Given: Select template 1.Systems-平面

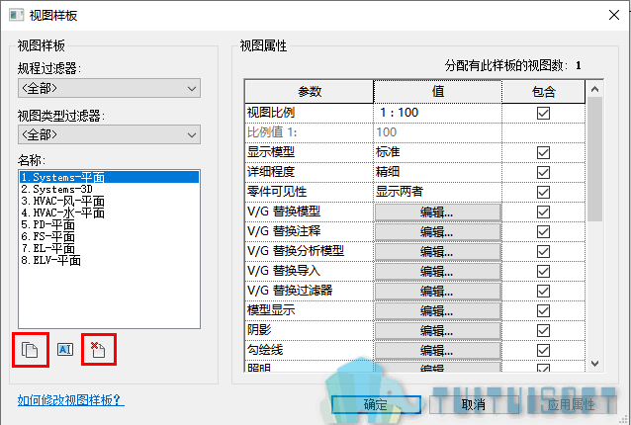Looking at the screenshot, I should [109, 177].
